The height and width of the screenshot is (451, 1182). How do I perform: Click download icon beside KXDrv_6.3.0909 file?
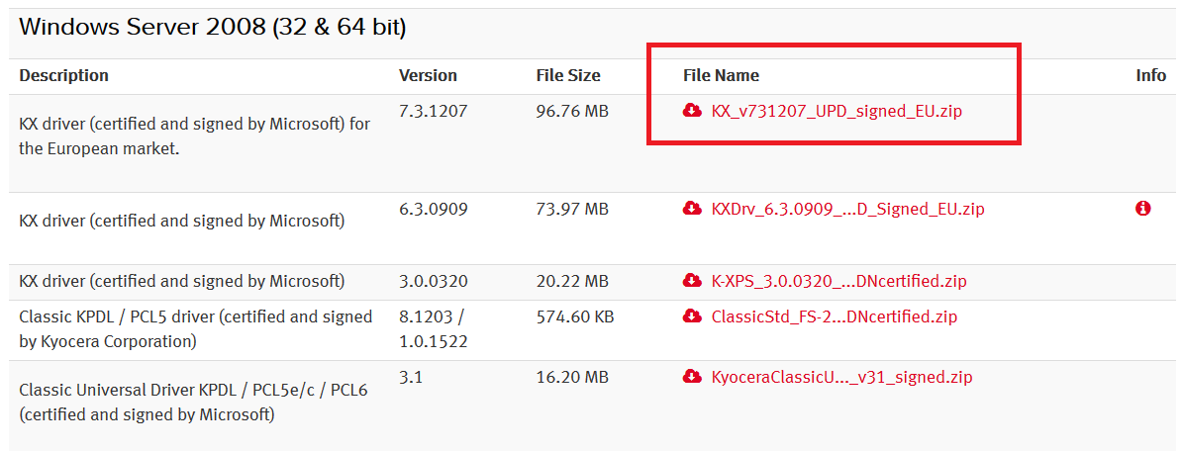[x=692, y=209]
